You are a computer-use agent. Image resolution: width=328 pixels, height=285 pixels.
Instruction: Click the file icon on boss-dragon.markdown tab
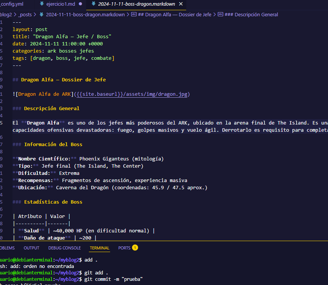[x=93, y=4]
